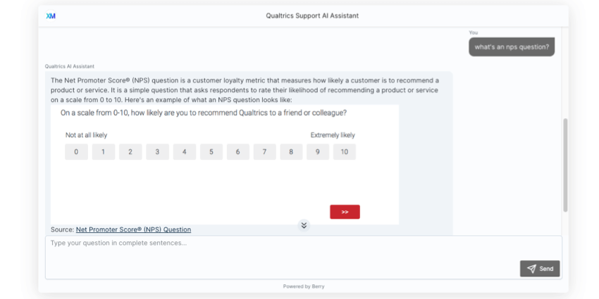Screen dimensions: 599x299
Task: Click the paper plane Send button
Action: click(x=540, y=269)
